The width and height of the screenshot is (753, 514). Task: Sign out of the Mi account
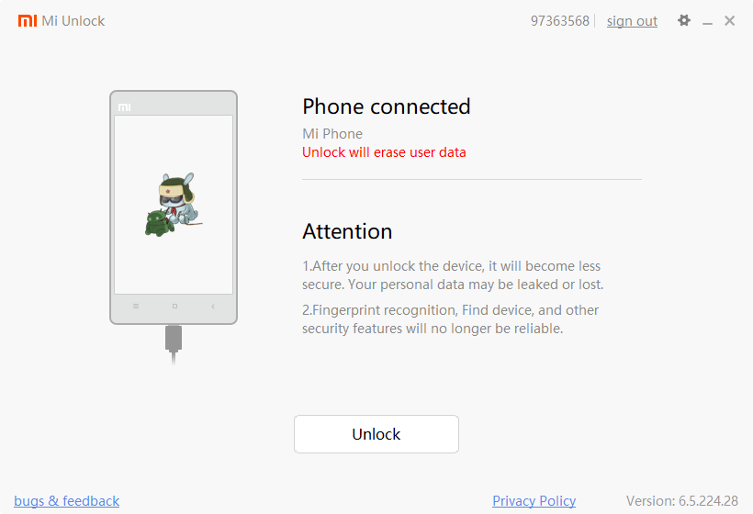632,21
